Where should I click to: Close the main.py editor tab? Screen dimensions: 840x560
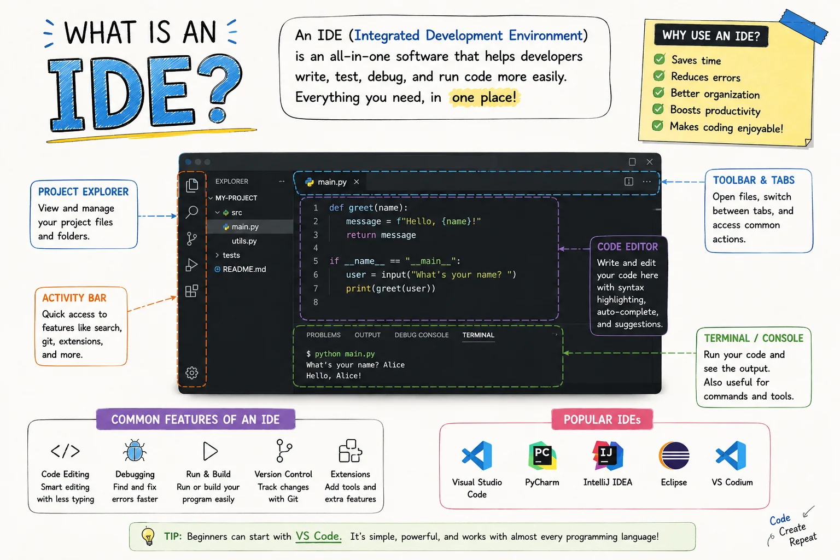[357, 182]
